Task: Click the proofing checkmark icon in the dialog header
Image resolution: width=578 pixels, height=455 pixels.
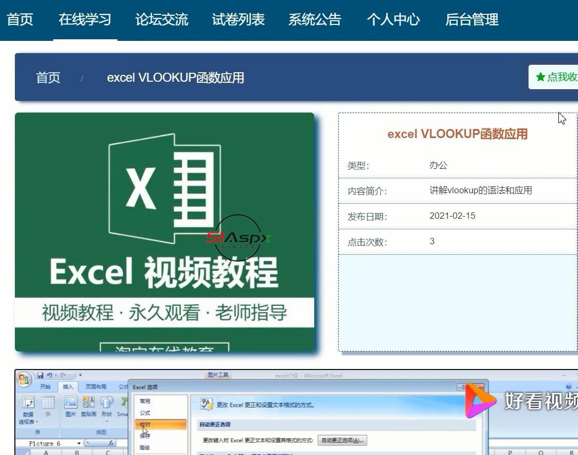Action: coord(206,404)
